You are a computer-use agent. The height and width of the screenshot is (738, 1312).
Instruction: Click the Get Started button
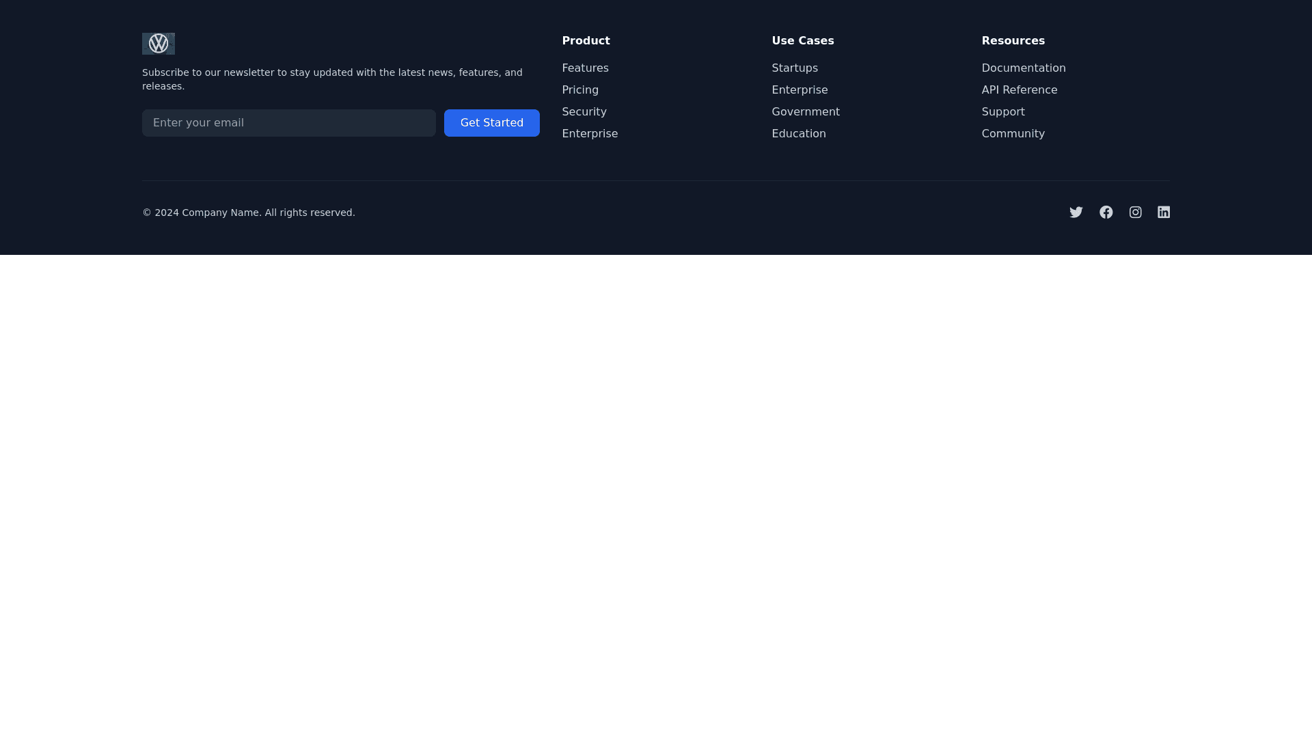coord(491,123)
